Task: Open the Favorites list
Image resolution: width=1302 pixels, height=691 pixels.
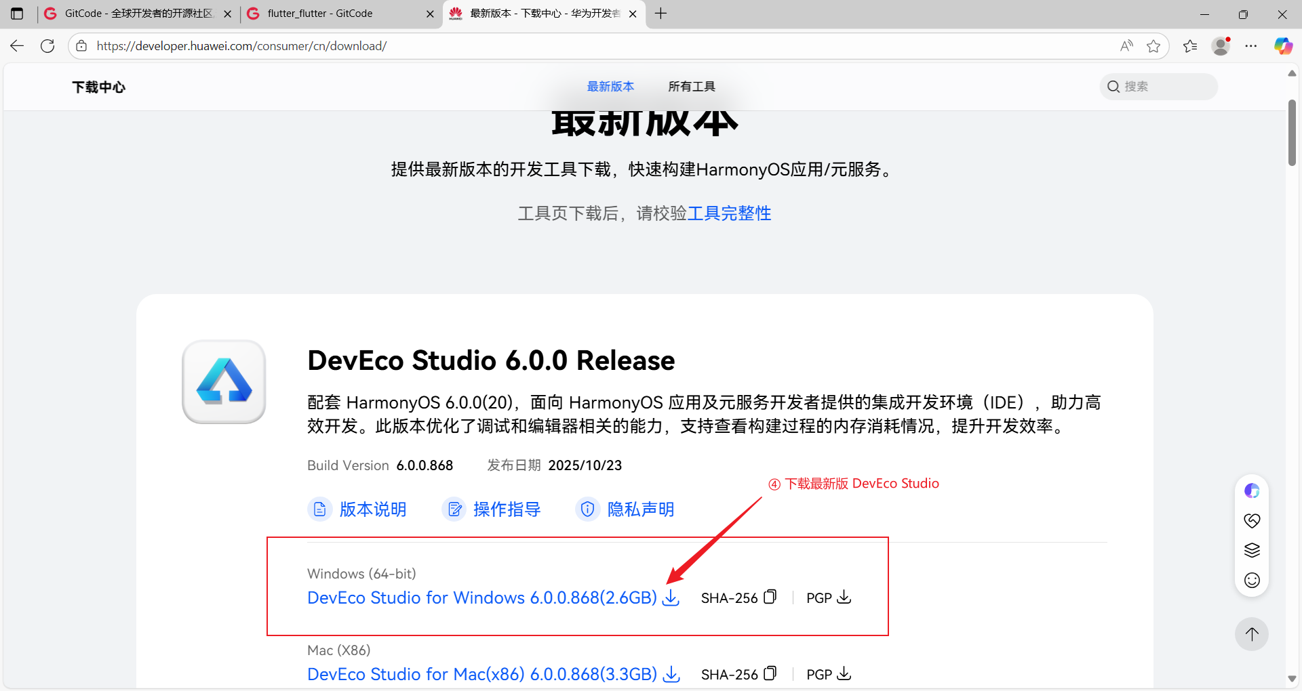Action: click(1190, 46)
